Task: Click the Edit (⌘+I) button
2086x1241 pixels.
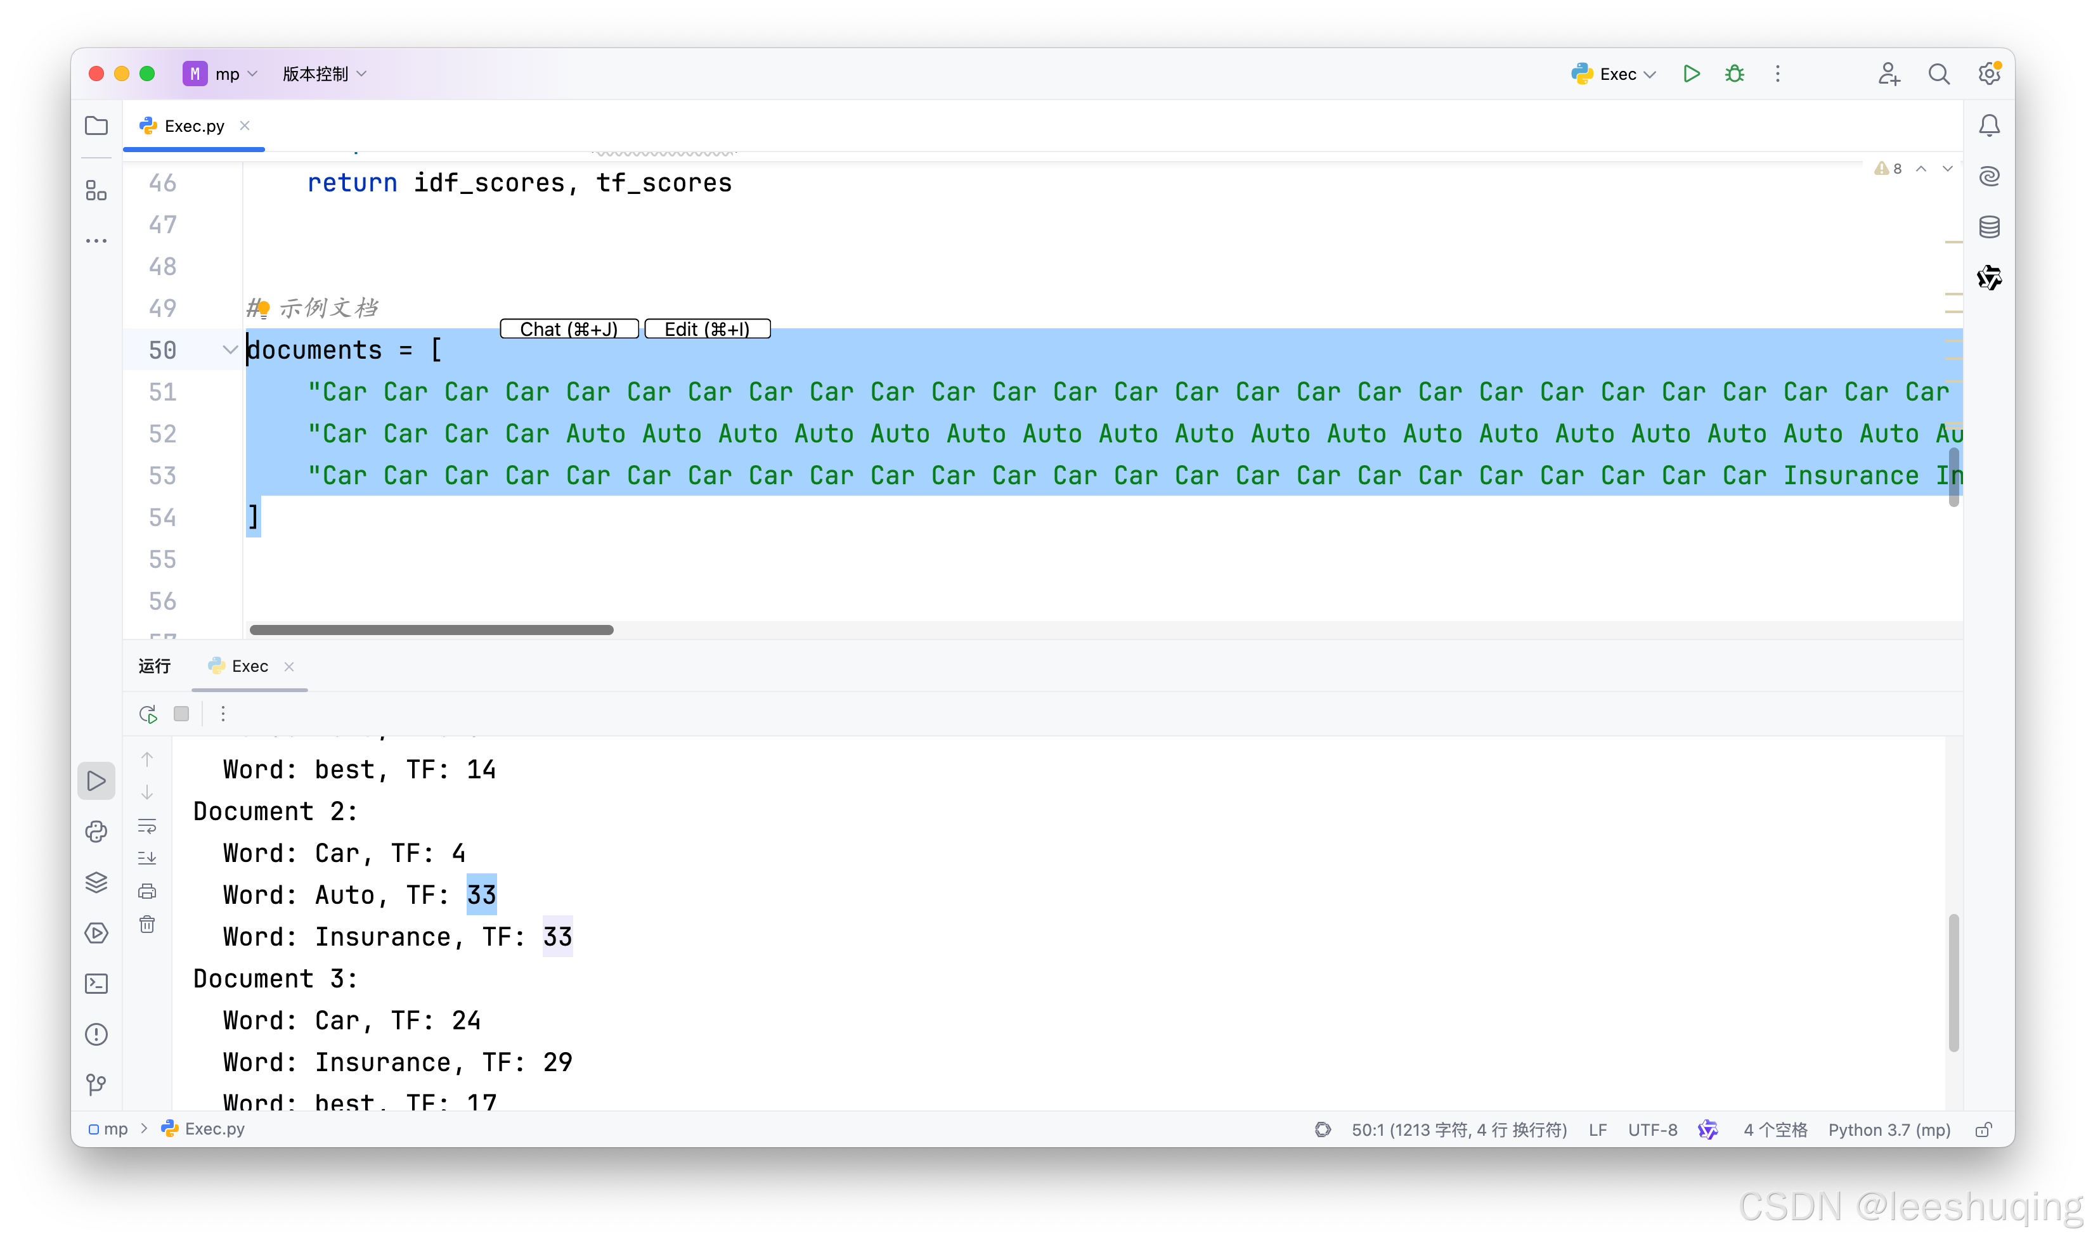Action: point(707,329)
